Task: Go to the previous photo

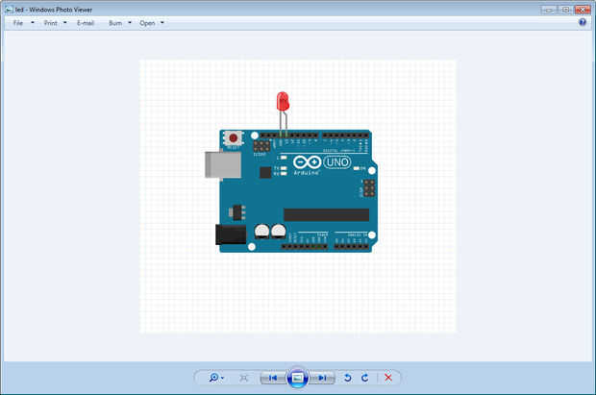Action: click(273, 378)
